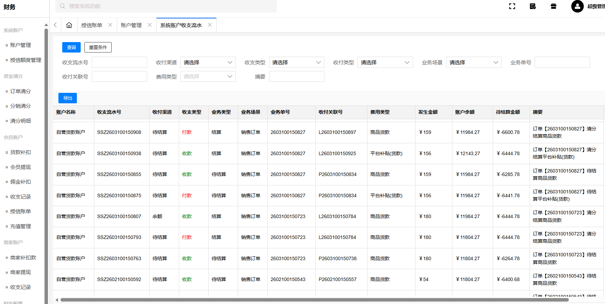Focus the 摘要 input field
Image resolution: width=605 pixels, height=304 pixels.
point(297,77)
